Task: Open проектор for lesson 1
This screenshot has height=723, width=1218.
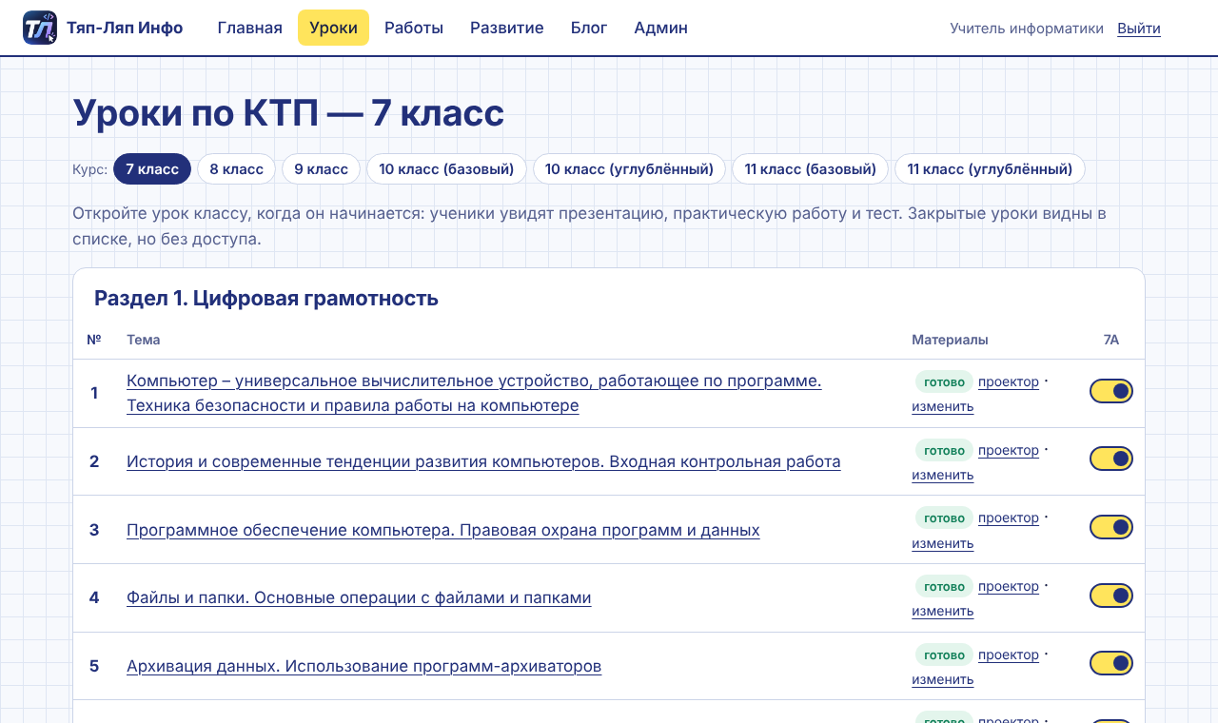Action: (1009, 381)
